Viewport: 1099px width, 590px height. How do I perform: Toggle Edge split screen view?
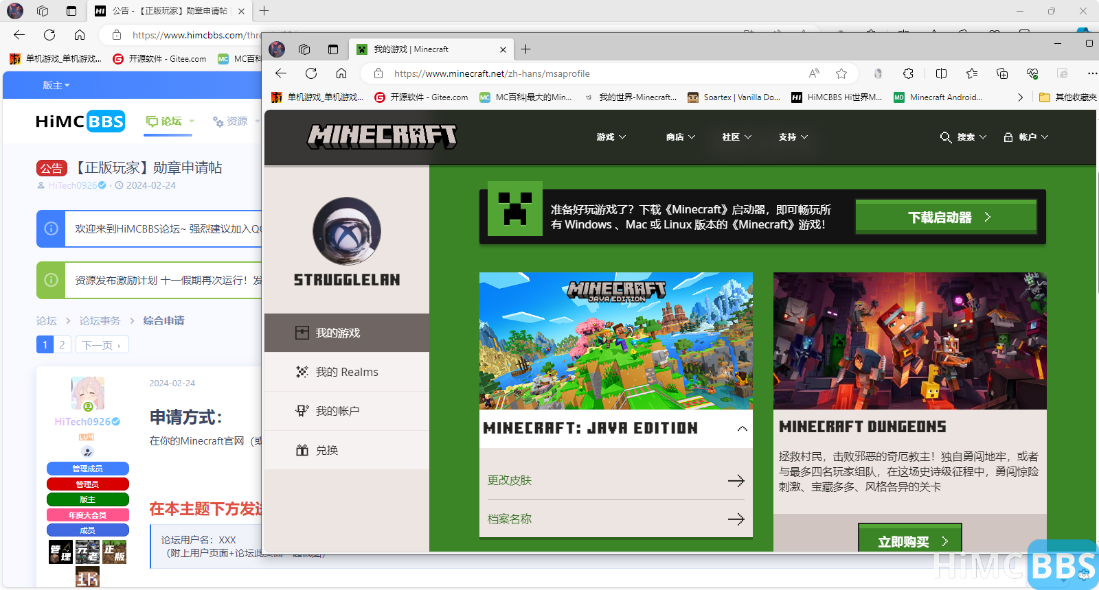click(x=941, y=73)
